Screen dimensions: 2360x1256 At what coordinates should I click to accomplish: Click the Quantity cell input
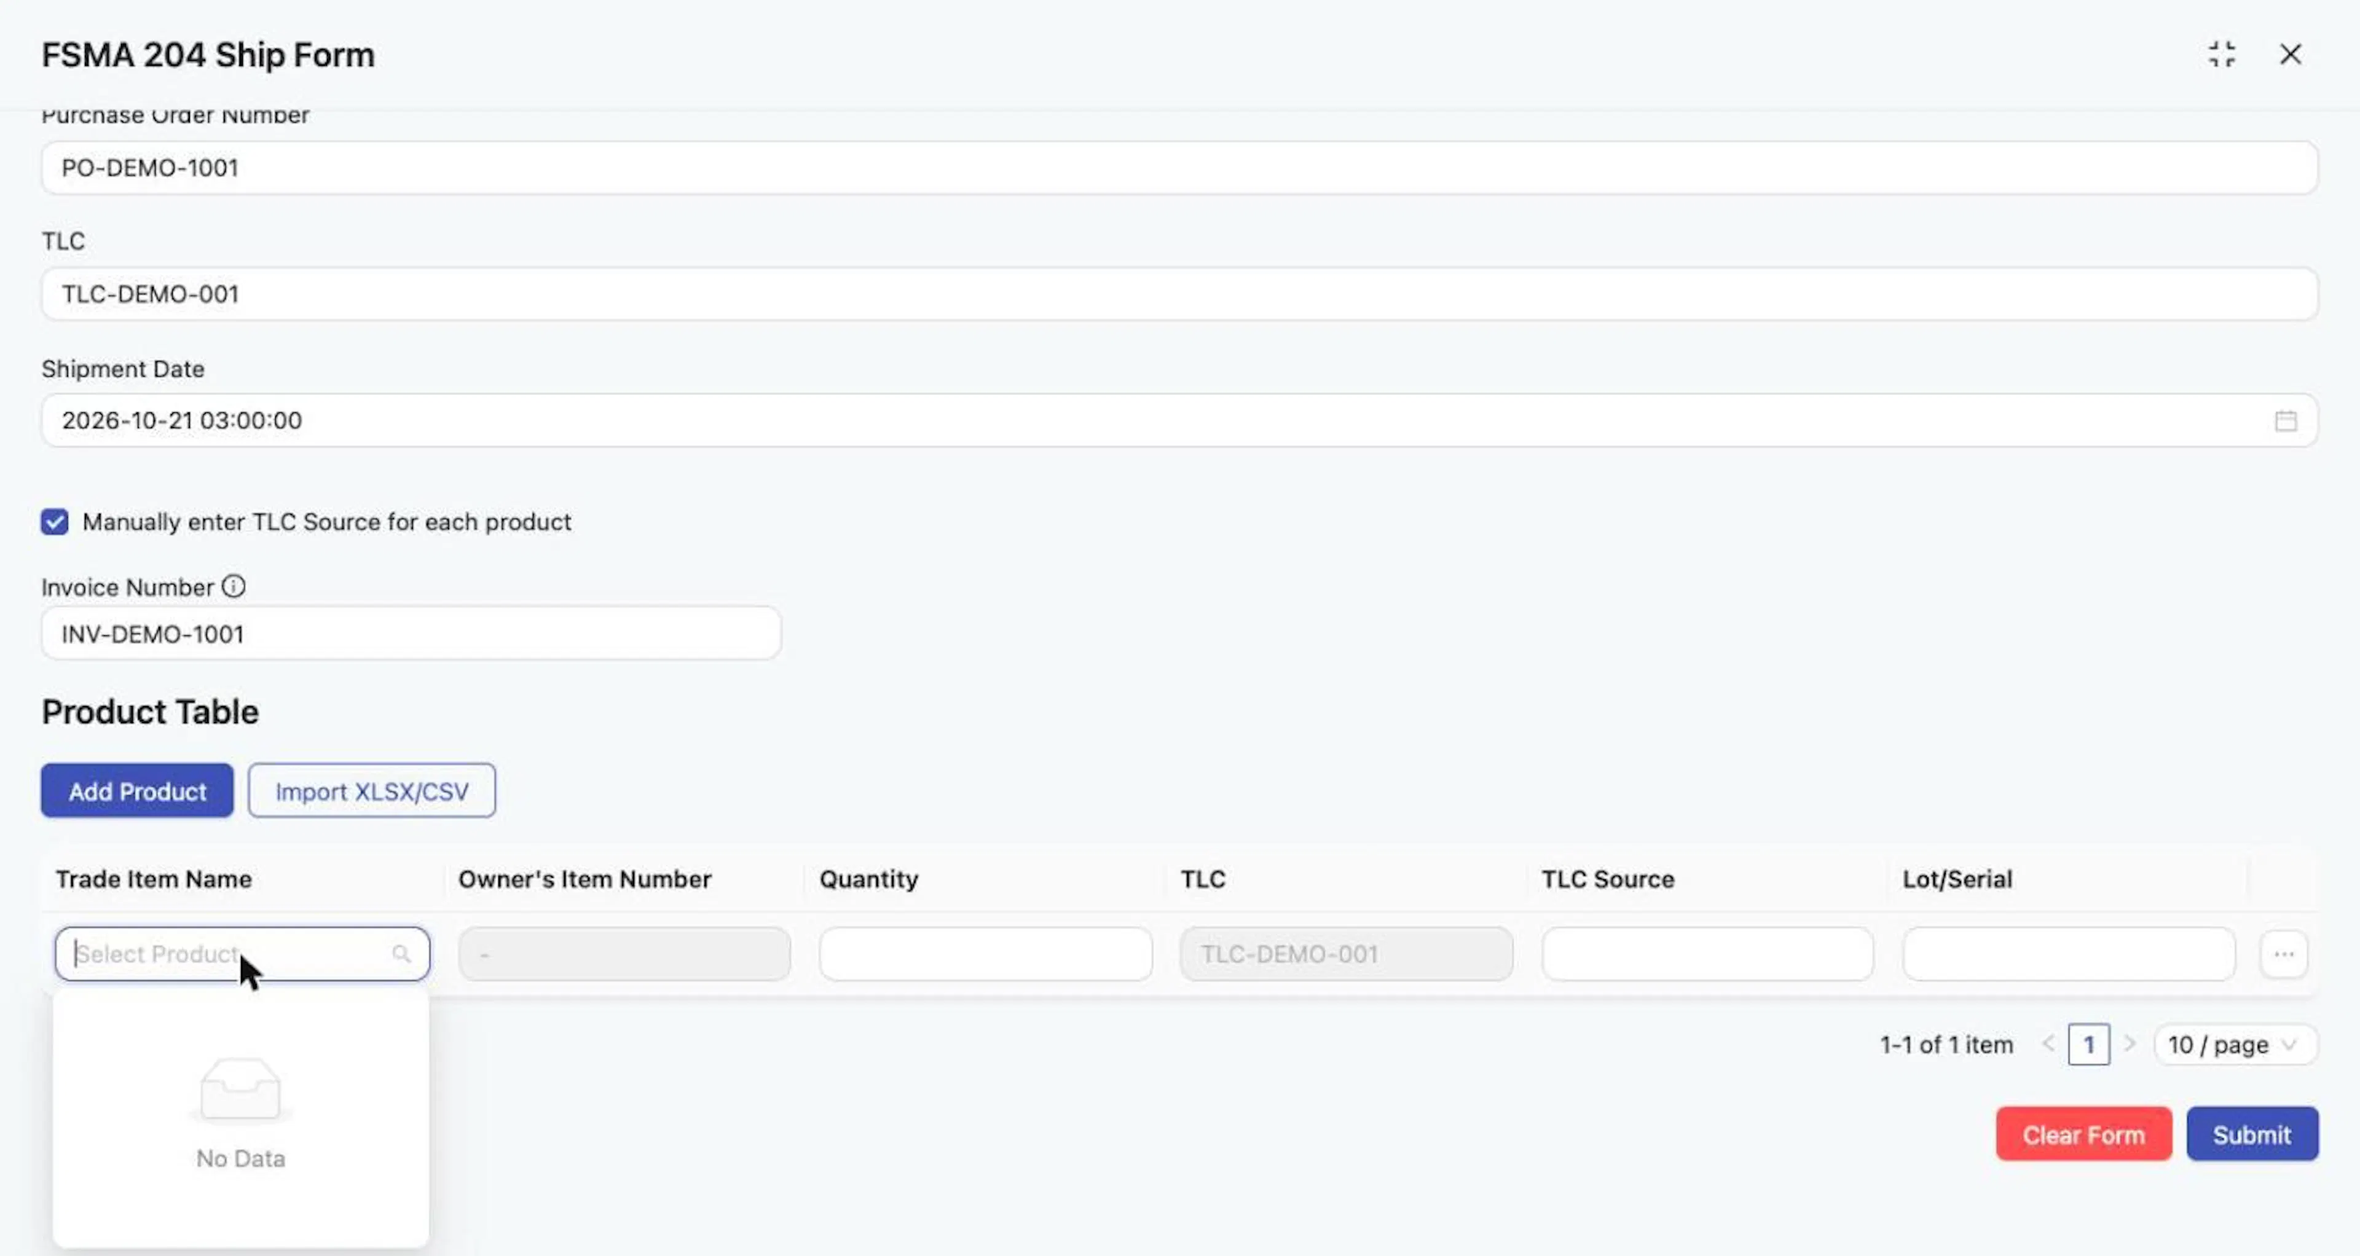986,954
